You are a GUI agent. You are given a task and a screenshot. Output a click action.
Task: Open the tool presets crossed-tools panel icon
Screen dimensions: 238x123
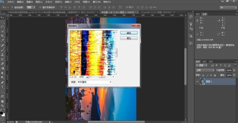click(191, 43)
